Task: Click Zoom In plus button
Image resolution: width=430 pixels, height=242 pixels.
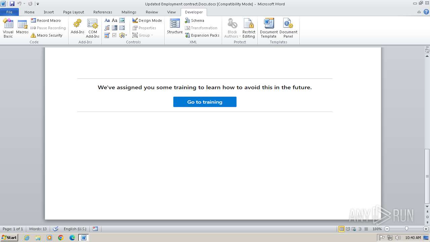Action: pos(426,229)
